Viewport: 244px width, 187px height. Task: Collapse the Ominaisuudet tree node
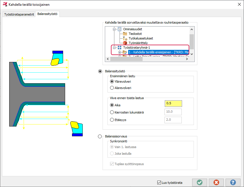point(114,29)
